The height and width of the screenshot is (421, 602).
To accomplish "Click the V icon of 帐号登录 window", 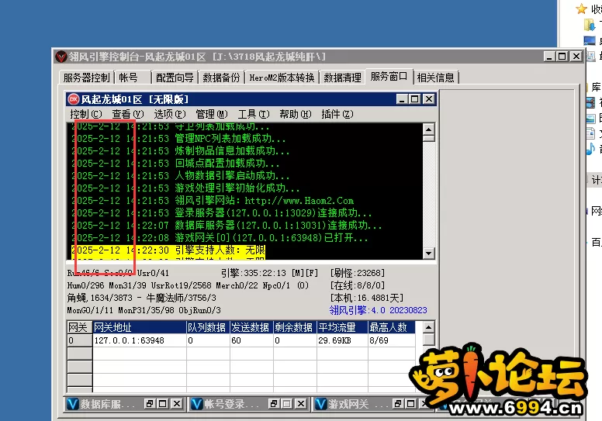I will click(196, 404).
